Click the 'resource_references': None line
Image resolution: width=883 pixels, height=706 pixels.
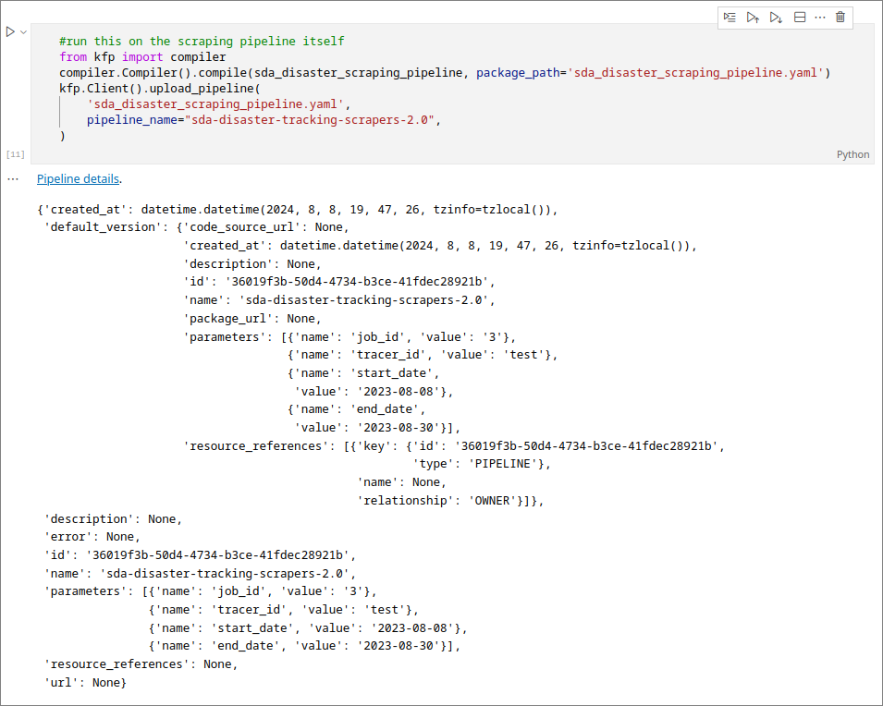(141, 664)
